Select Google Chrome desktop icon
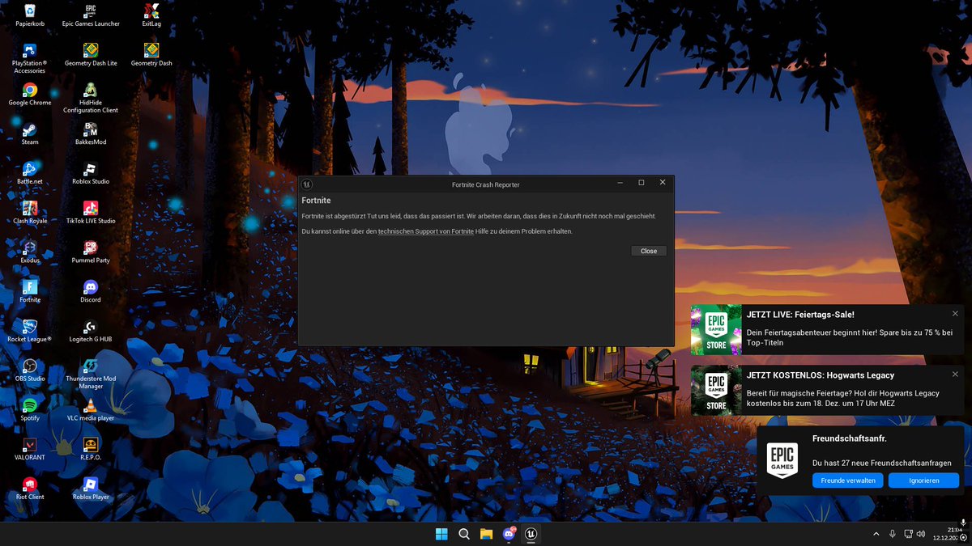 30,94
